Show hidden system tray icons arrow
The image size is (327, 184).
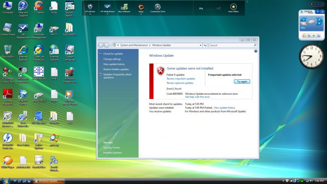point(283,181)
